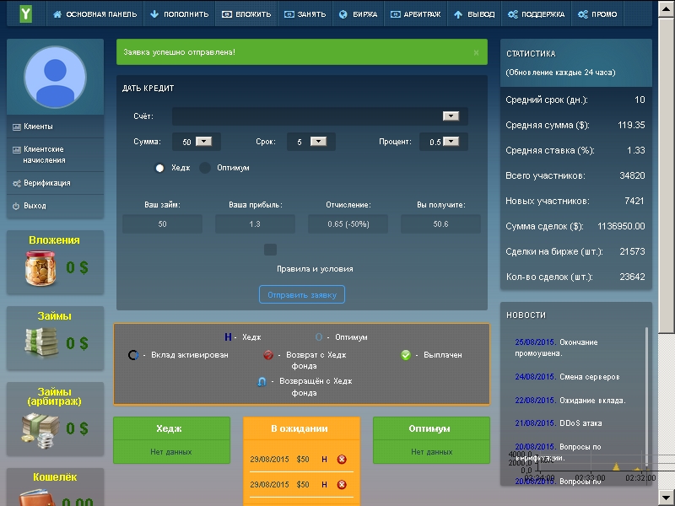Screen dimensions: 675x506
Task: Click the blue Возвращён с Хедж фонда icon
Action: [262, 381]
